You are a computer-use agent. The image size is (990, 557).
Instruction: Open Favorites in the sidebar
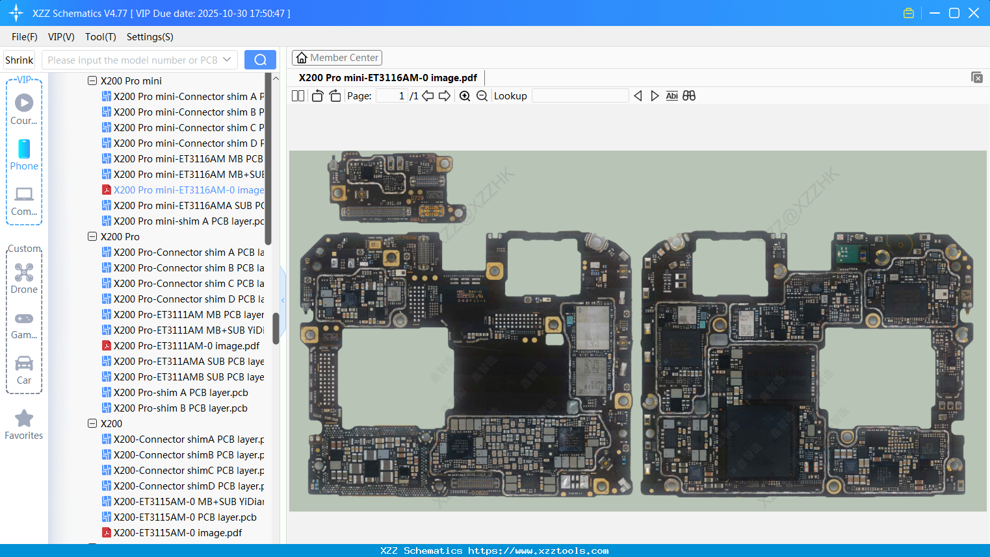pyautogui.click(x=24, y=425)
